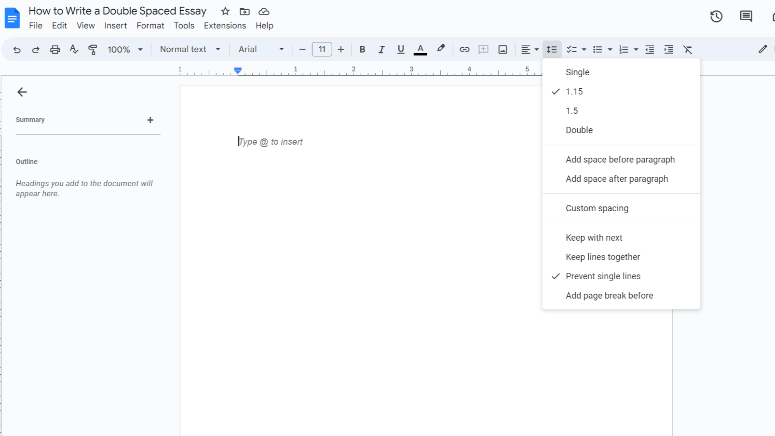
Task: Open the spelling and grammar check tool
Action: pyautogui.click(x=74, y=49)
